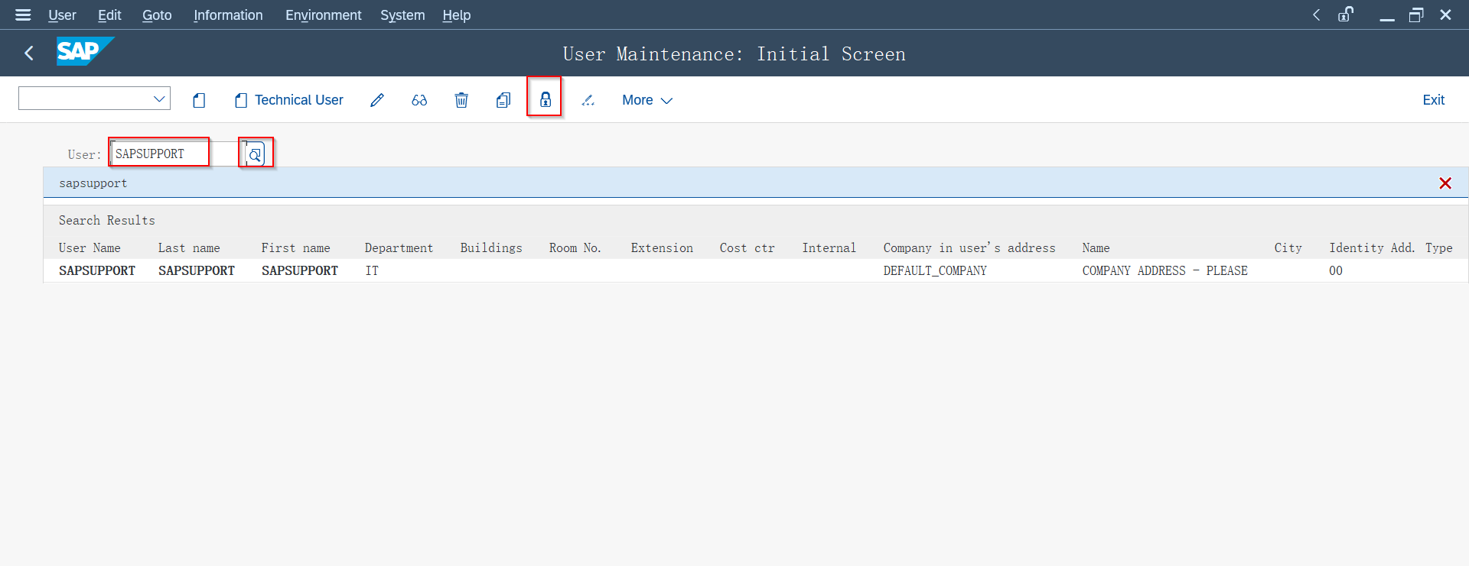Open the Information menu

point(228,15)
